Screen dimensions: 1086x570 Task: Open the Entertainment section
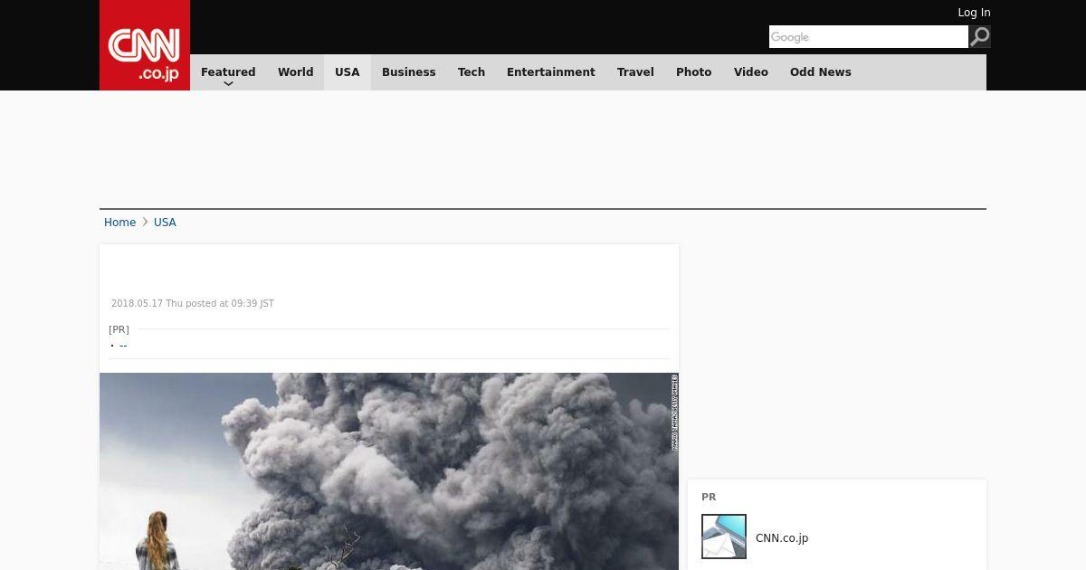pyautogui.click(x=551, y=72)
